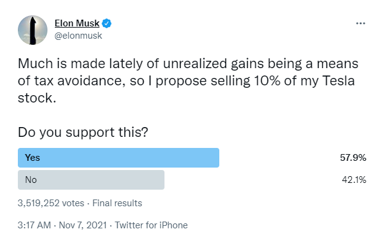Click the 42.1% poll result
377x240 pixels.
click(354, 180)
